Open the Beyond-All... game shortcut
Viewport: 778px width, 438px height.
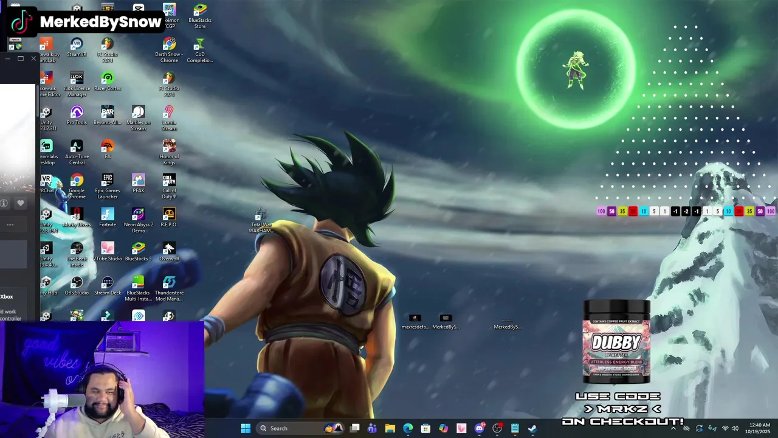tap(108, 116)
